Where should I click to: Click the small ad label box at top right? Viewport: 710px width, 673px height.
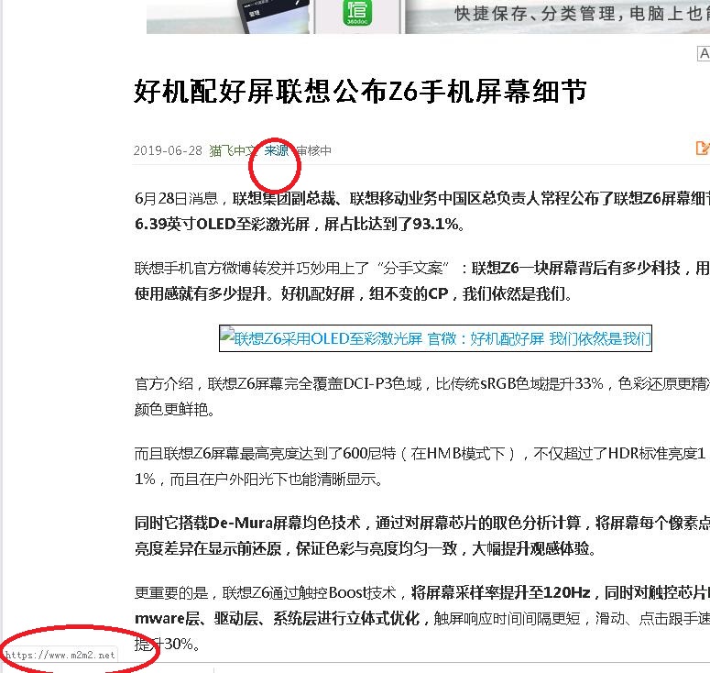tap(704, 53)
